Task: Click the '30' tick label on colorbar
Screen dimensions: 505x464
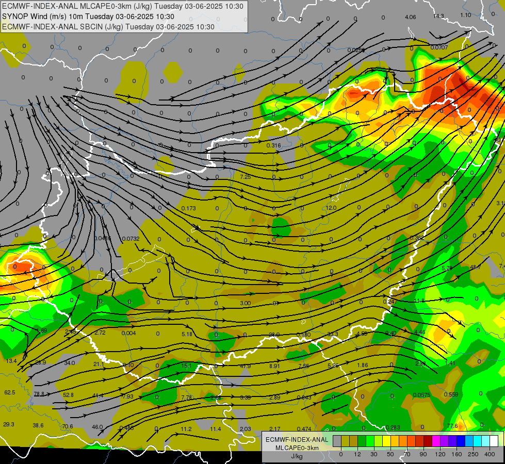Action: pos(374,454)
